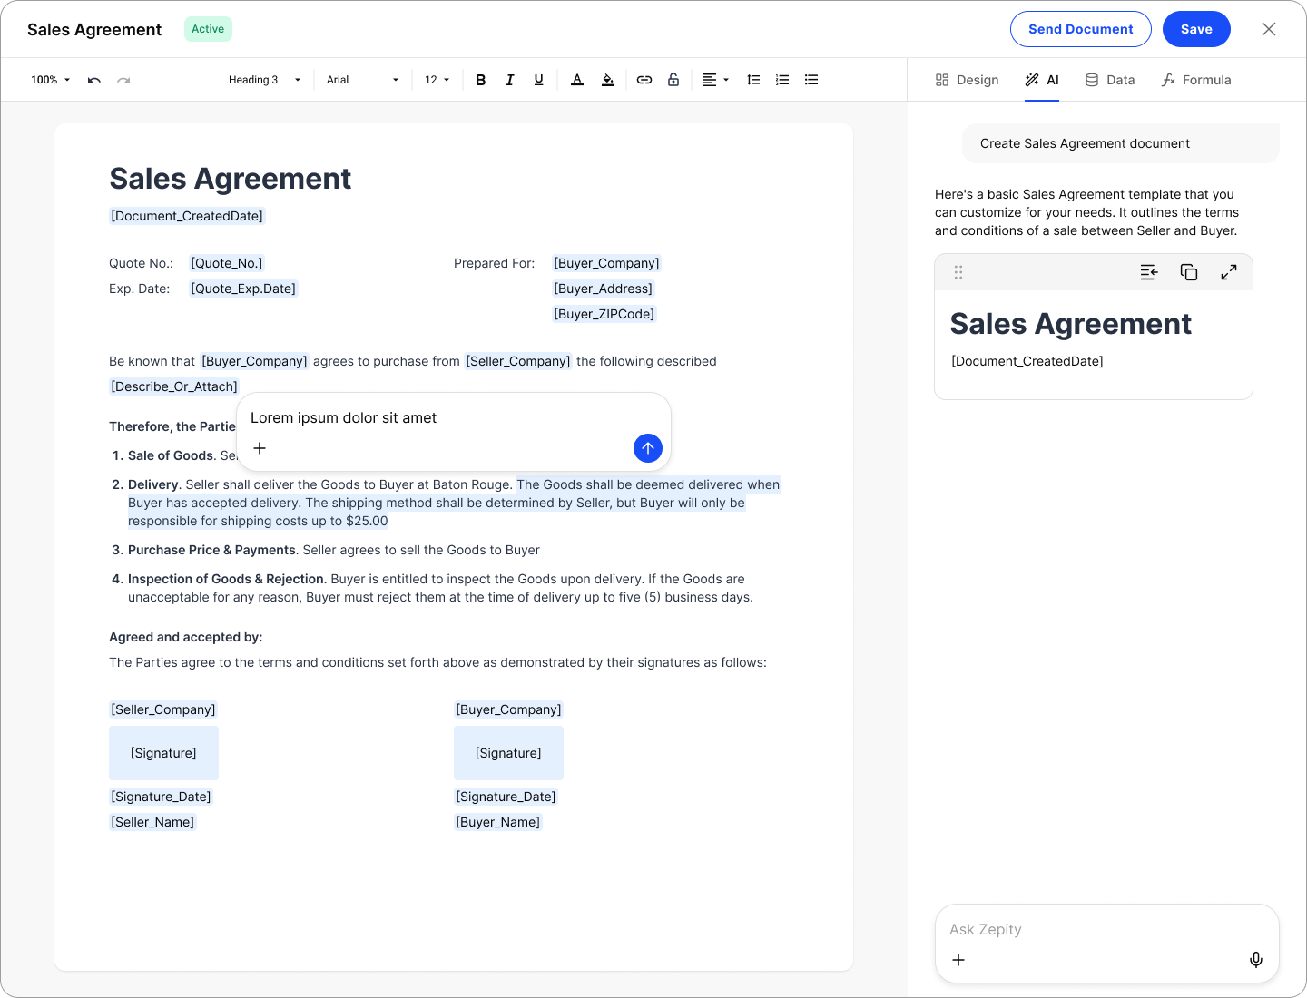
Task: Switch to the Formula tab
Action: tap(1196, 80)
